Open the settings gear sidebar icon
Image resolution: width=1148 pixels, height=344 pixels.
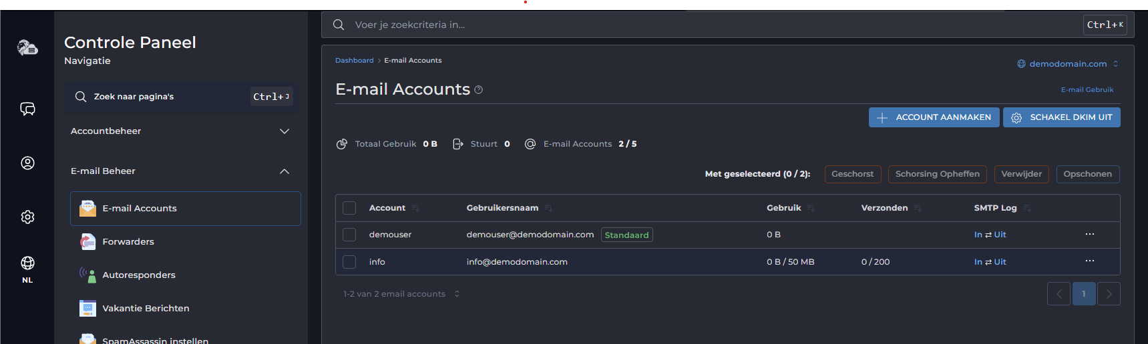coord(27,217)
